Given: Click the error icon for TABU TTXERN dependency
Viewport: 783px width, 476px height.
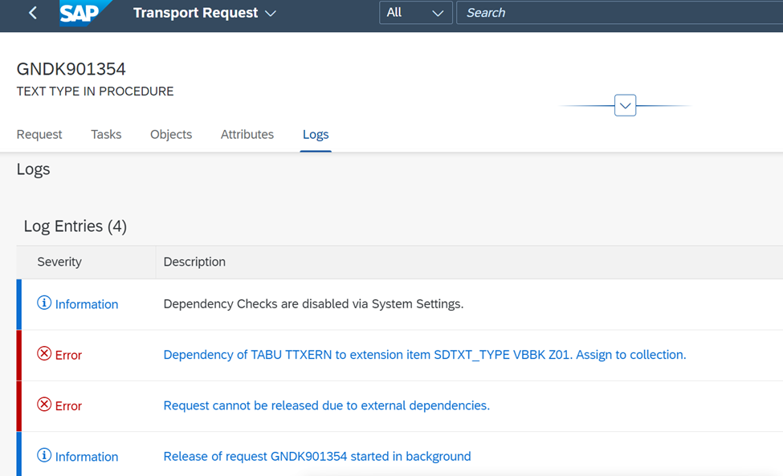Looking at the screenshot, I should tap(44, 354).
